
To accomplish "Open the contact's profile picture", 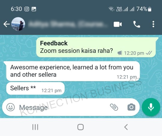I will click(x=18, y=24).
